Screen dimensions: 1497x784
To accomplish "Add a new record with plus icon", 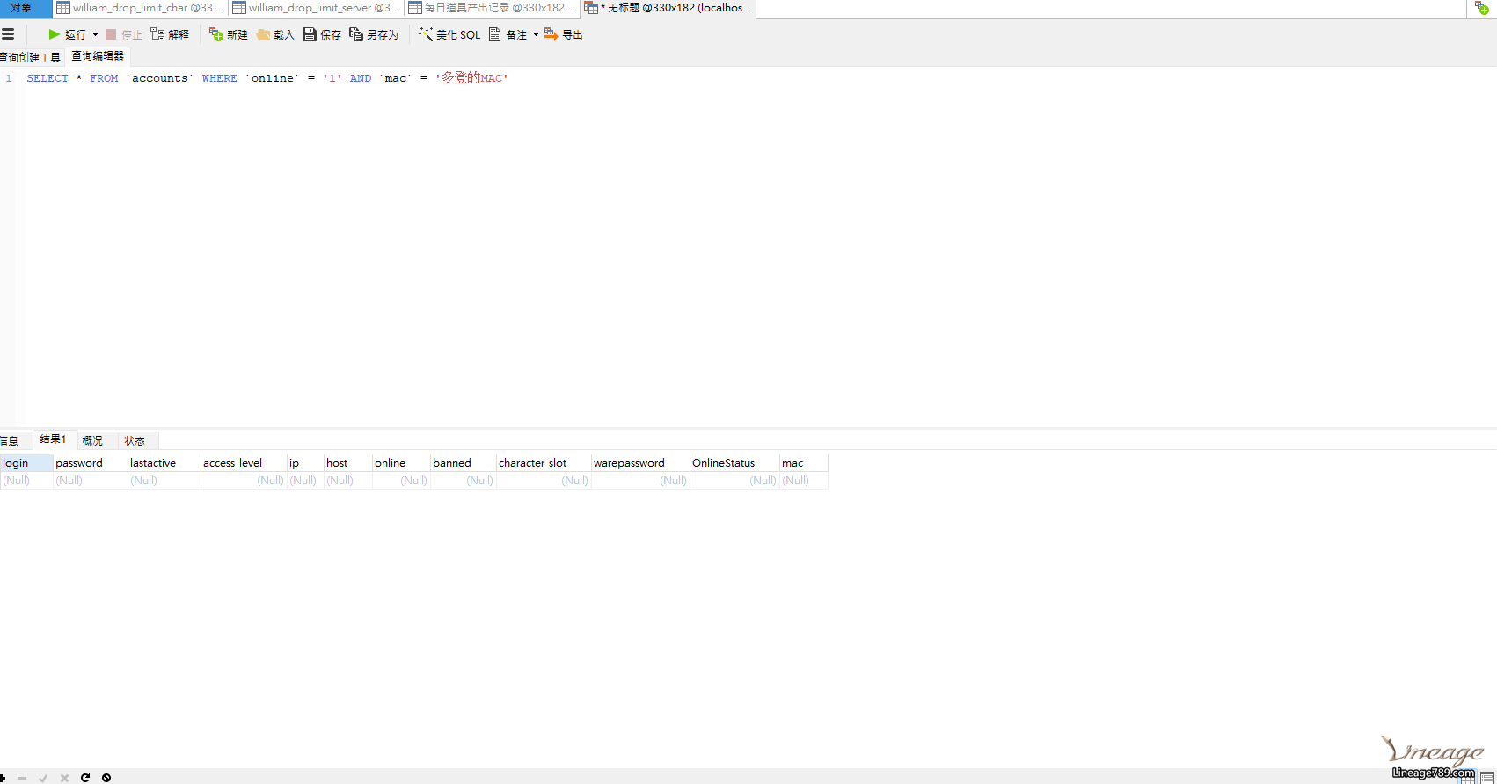I will 4,778.
